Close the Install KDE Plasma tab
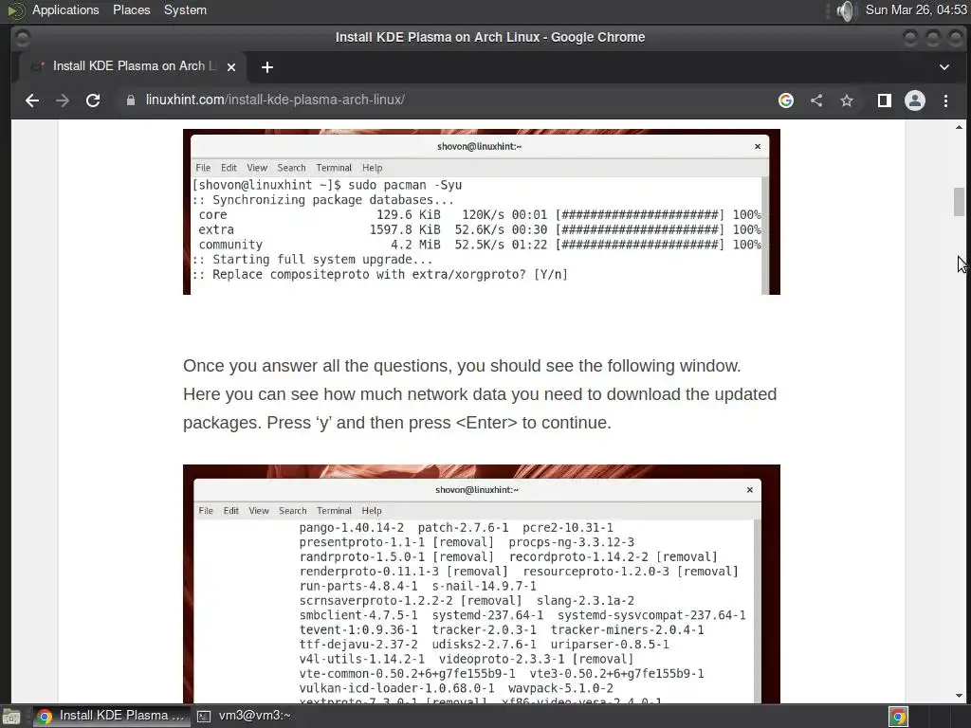Screen dimensions: 971x728 coord(231,67)
